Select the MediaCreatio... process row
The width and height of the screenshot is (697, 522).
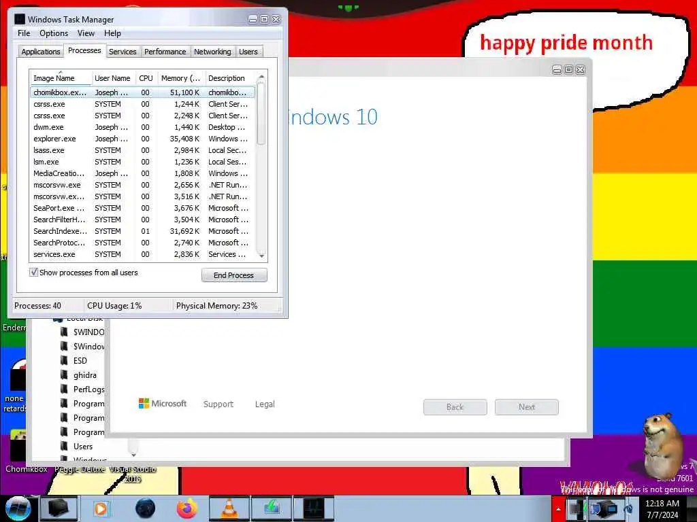(x=142, y=173)
